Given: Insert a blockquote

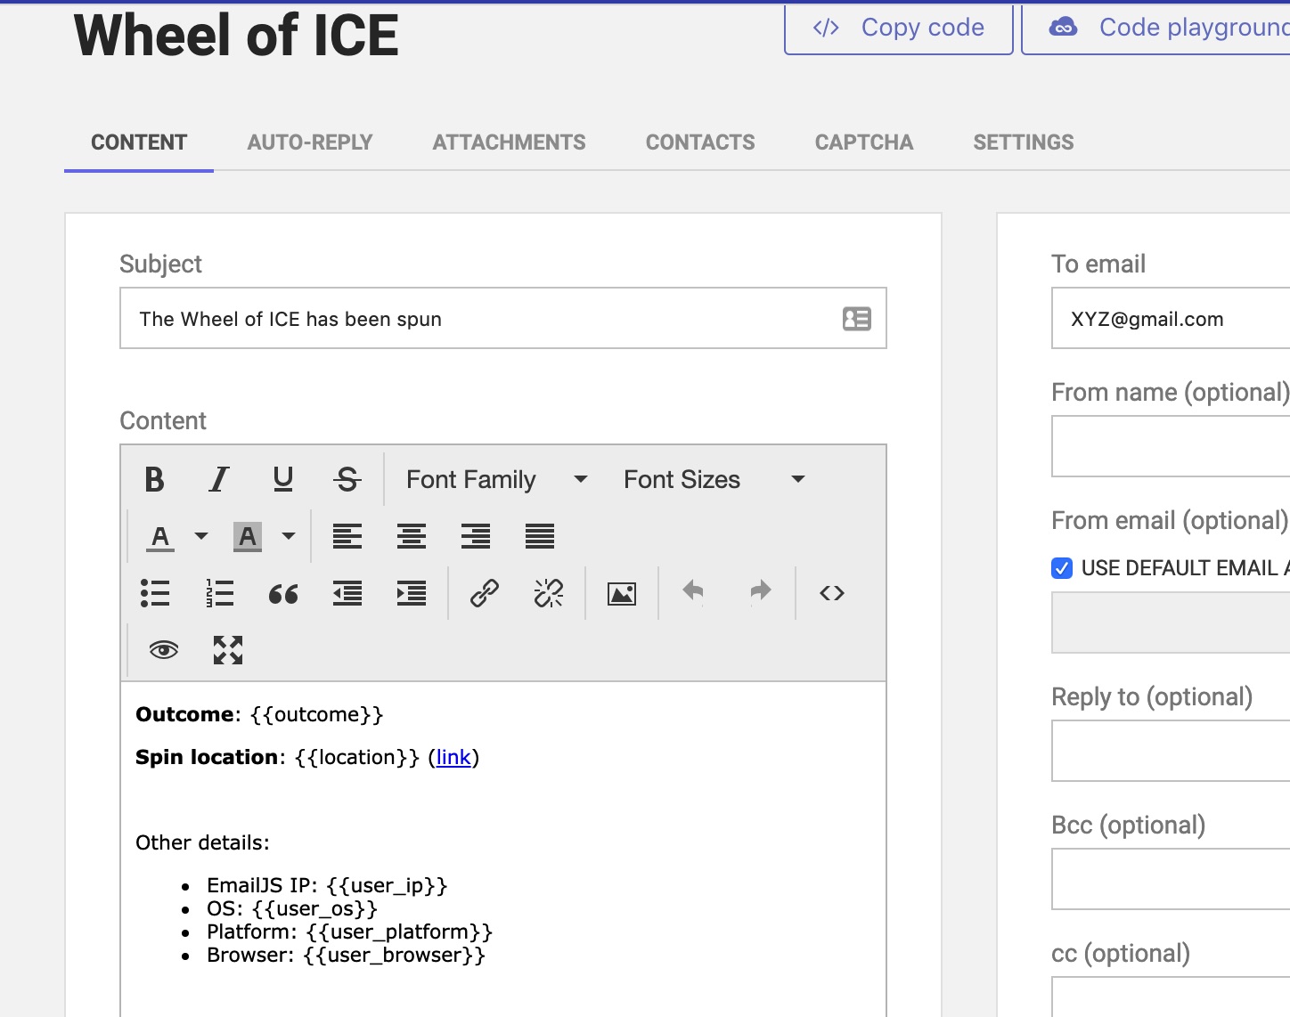Looking at the screenshot, I should [x=283, y=593].
